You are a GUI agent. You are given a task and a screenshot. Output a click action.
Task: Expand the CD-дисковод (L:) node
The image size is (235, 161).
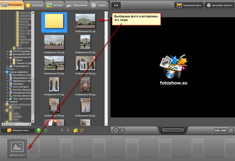point(7,66)
